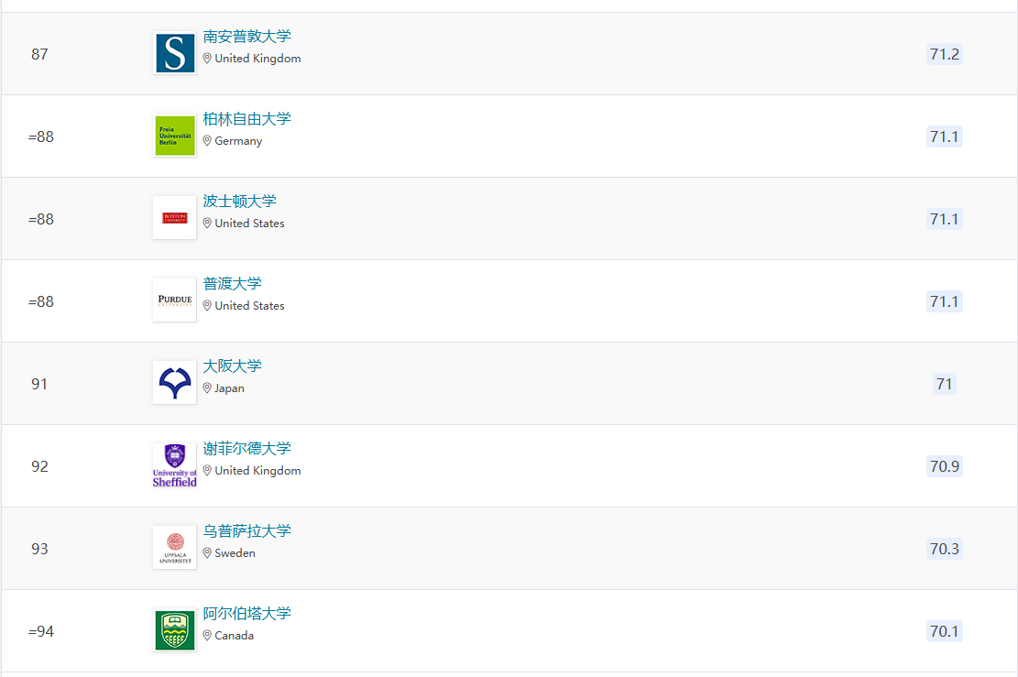Click the score 71 badge
The width and height of the screenshot is (1018, 677).
tap(944, 384)
